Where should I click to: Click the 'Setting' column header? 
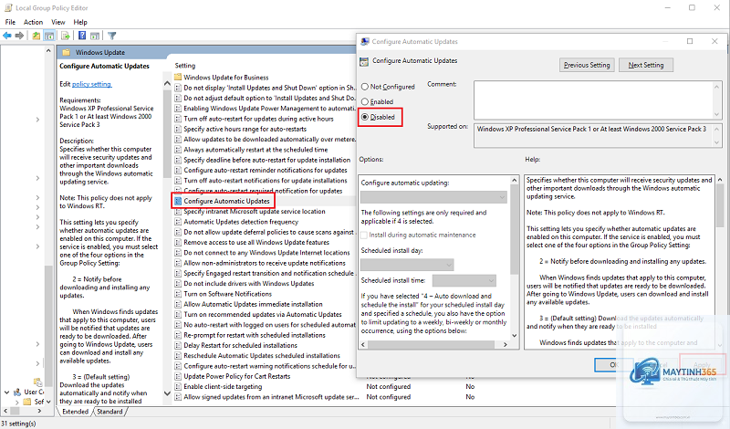[x=185, y=66]
